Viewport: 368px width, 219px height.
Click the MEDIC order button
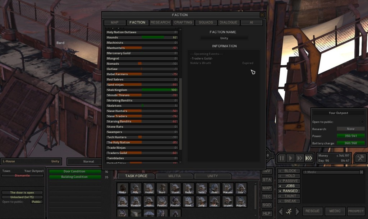click(x=335, y=211)
